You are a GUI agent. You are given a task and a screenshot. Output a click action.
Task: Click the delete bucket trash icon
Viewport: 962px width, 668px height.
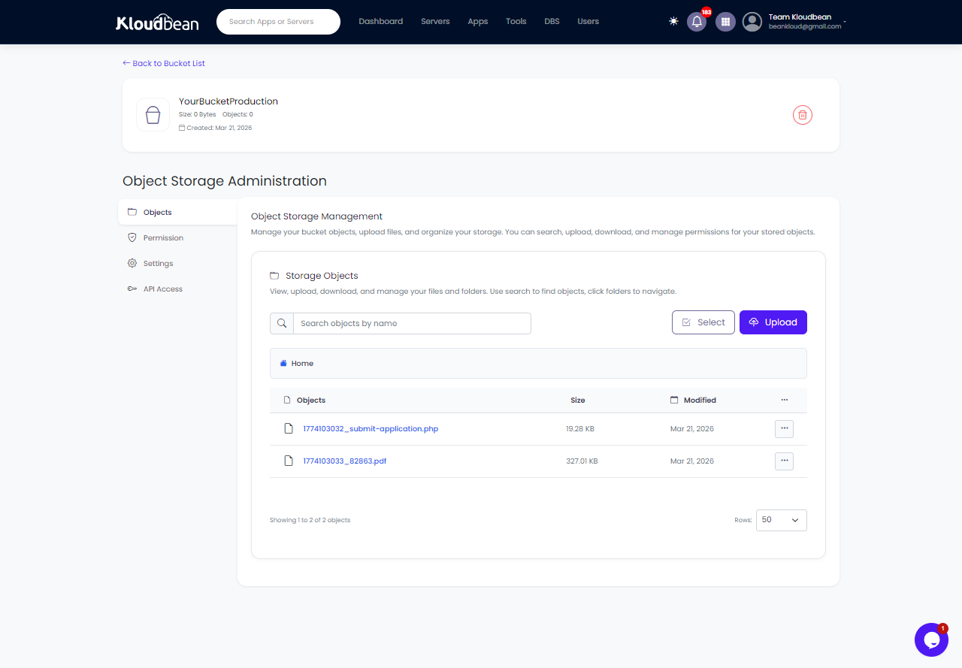pos(802,115)
